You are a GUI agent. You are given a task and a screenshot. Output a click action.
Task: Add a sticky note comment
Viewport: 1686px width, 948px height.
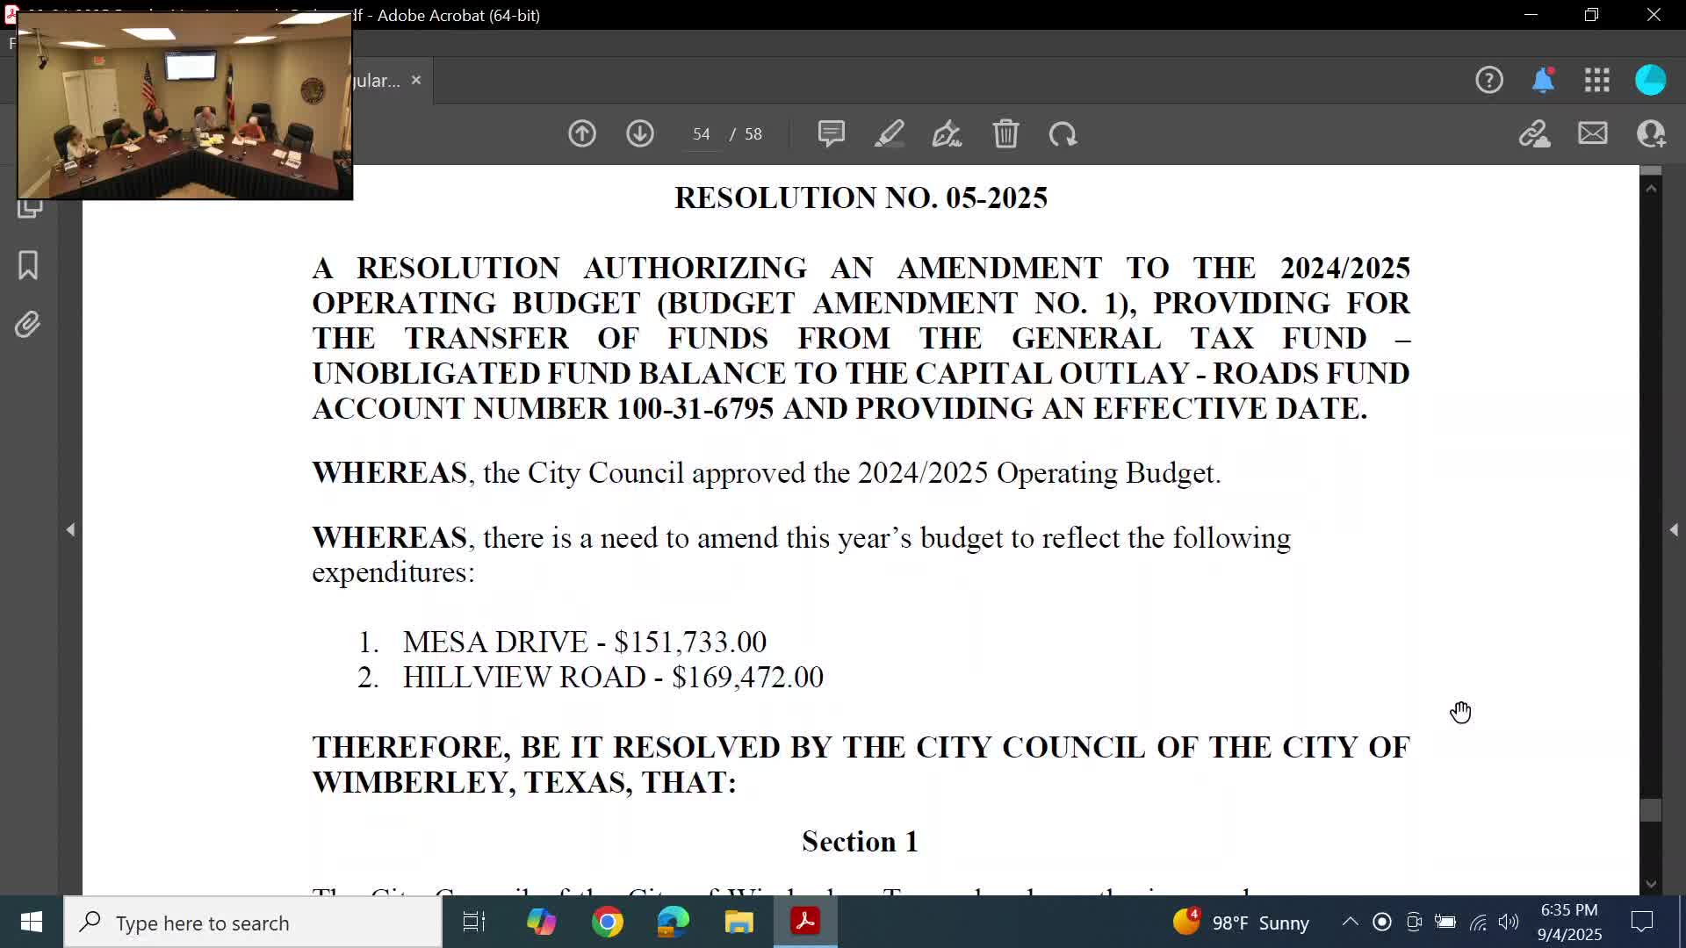[831, 133]
